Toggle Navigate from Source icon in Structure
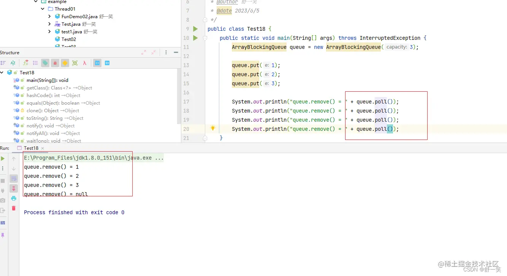This screenshot has height=276, width=507. click(108, 63)
